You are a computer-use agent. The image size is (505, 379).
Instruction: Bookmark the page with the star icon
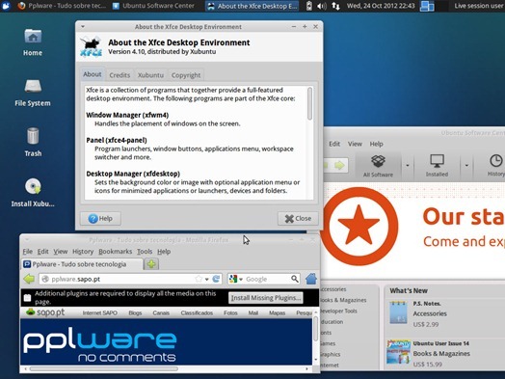(199, 279)
